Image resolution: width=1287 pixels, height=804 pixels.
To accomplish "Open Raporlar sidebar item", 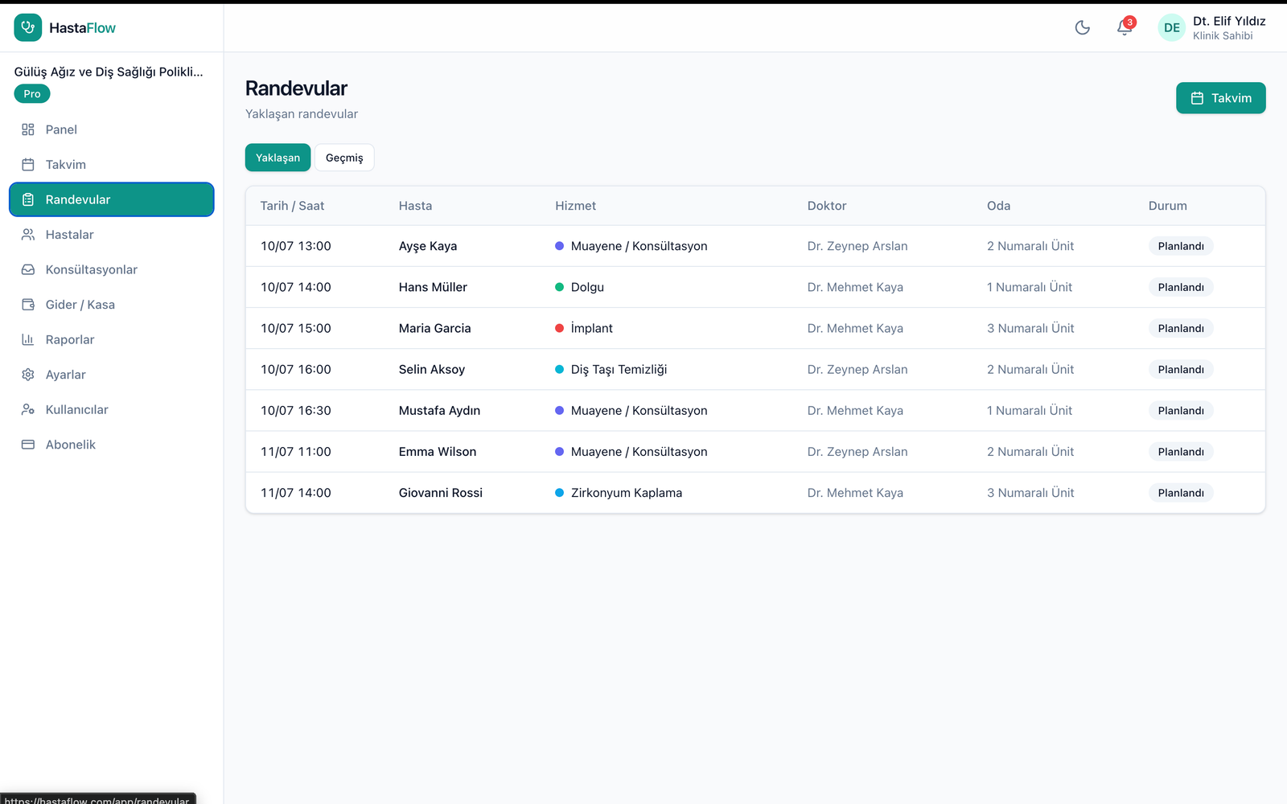I will (x=112, y=339).
